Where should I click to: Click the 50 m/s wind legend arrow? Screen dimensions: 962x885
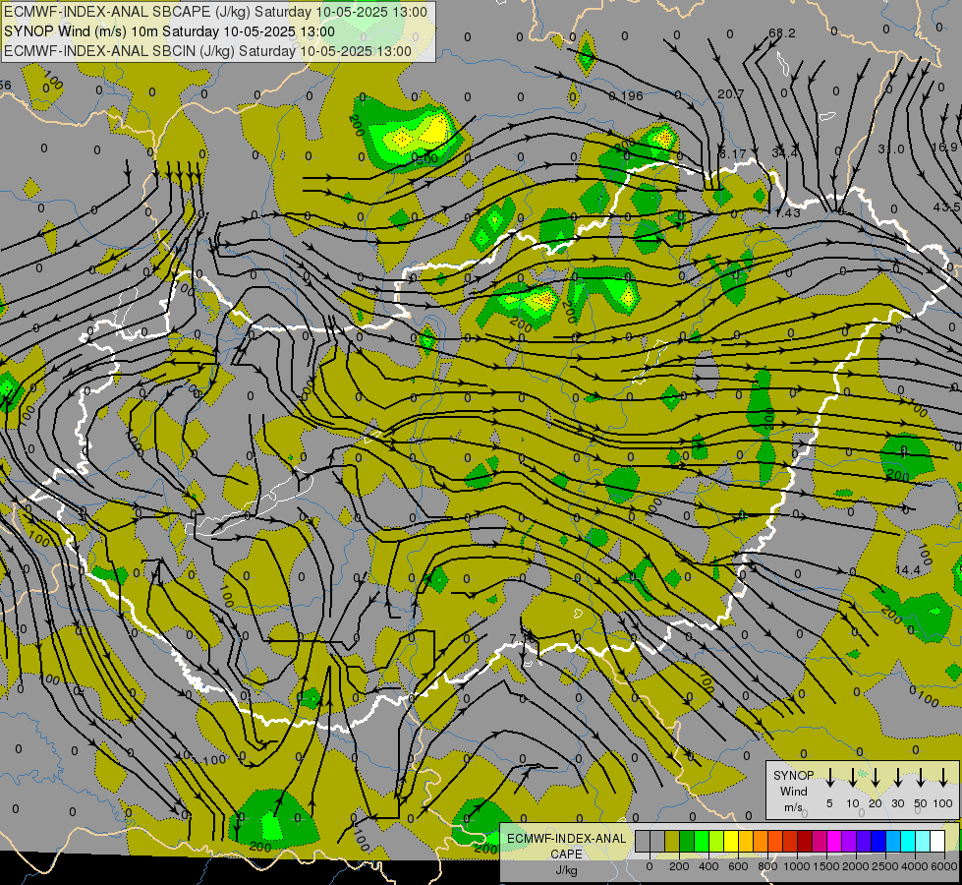(x=921, y=778)
